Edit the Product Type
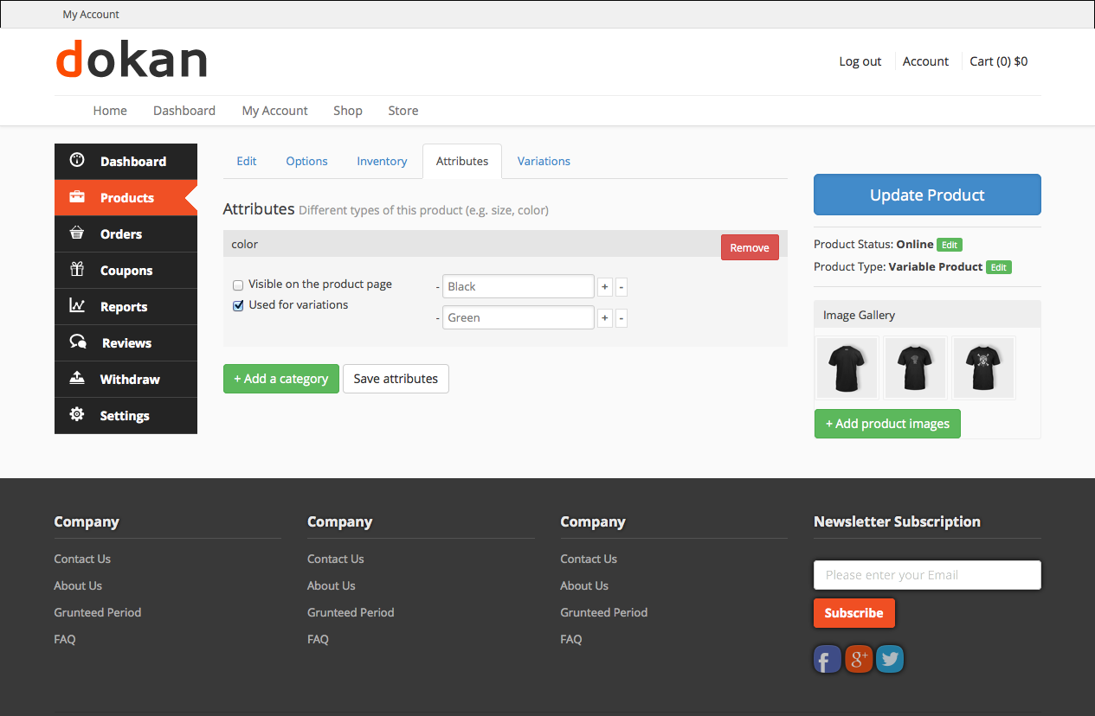Screen dimensions: 1095x716 point(999,267)
